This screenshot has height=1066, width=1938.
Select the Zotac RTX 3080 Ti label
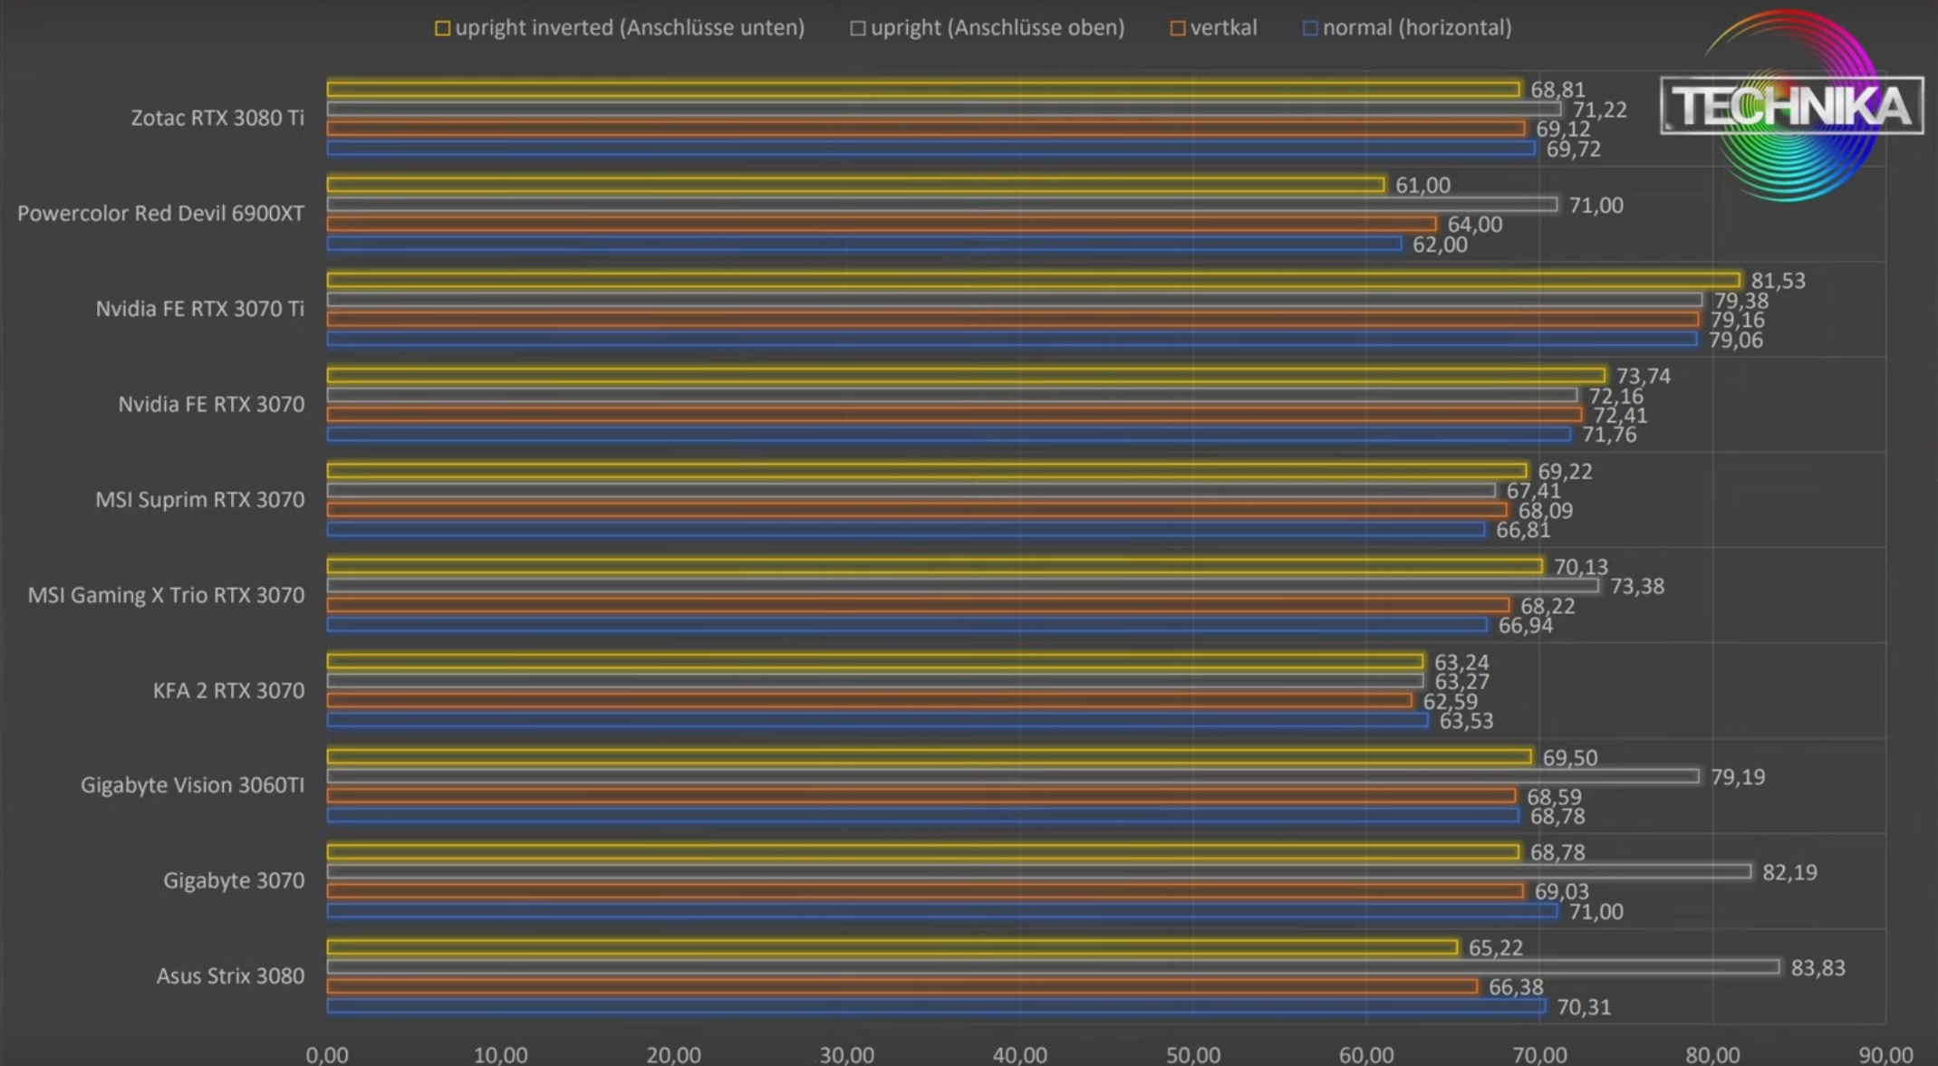[x=217, y=118]
